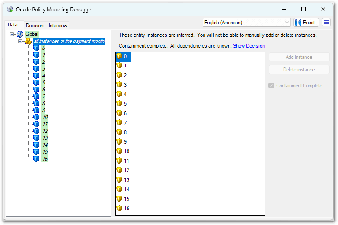The width and height of the screenshot is (338, 225).
Task: Click gold cube icon of list item 8
Action: (119, 132)
